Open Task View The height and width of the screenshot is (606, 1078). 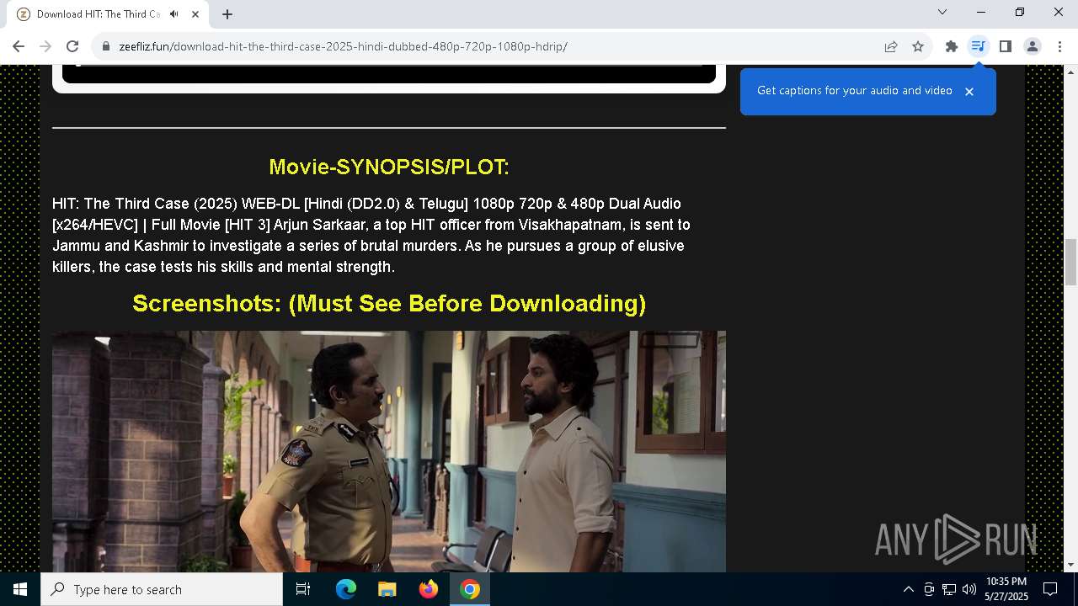[x=303, y=589]
